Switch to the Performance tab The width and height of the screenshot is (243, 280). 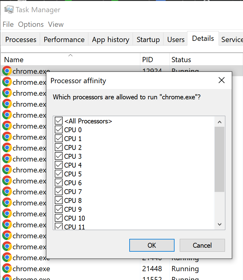click(64, 40)
